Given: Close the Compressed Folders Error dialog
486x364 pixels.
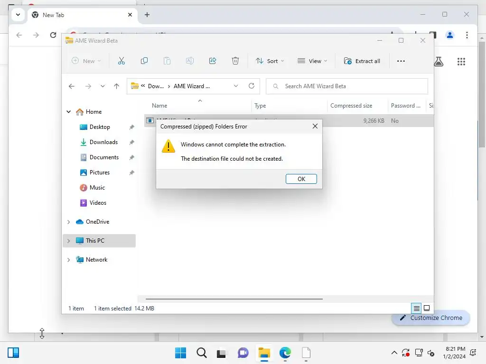Looking at the screenshot, I should [x=315, y=126].
